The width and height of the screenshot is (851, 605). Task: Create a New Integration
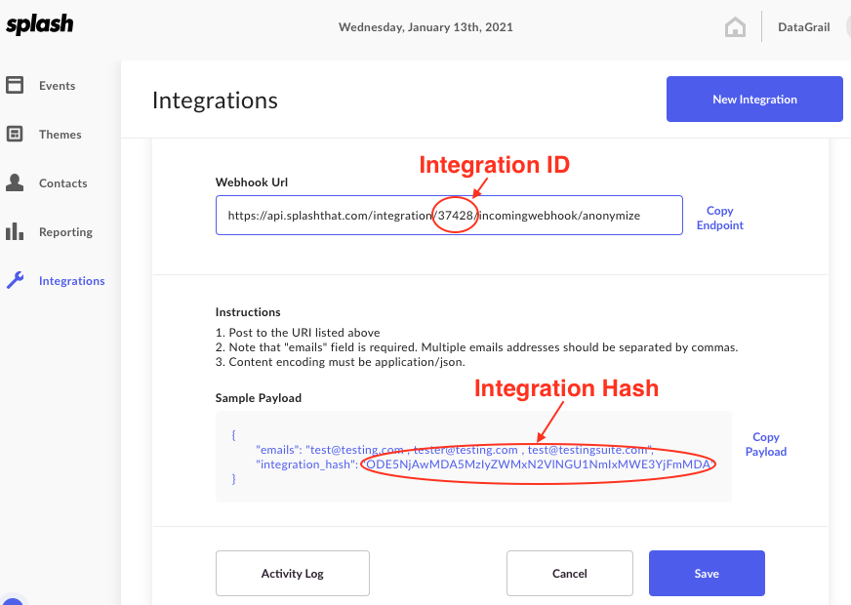754,100
